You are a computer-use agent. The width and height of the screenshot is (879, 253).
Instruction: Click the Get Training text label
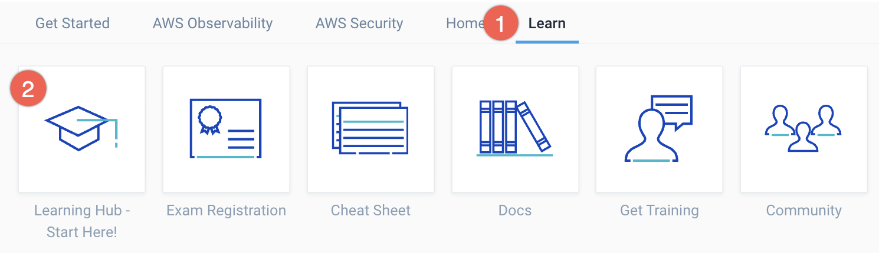(x=659, y=211)
